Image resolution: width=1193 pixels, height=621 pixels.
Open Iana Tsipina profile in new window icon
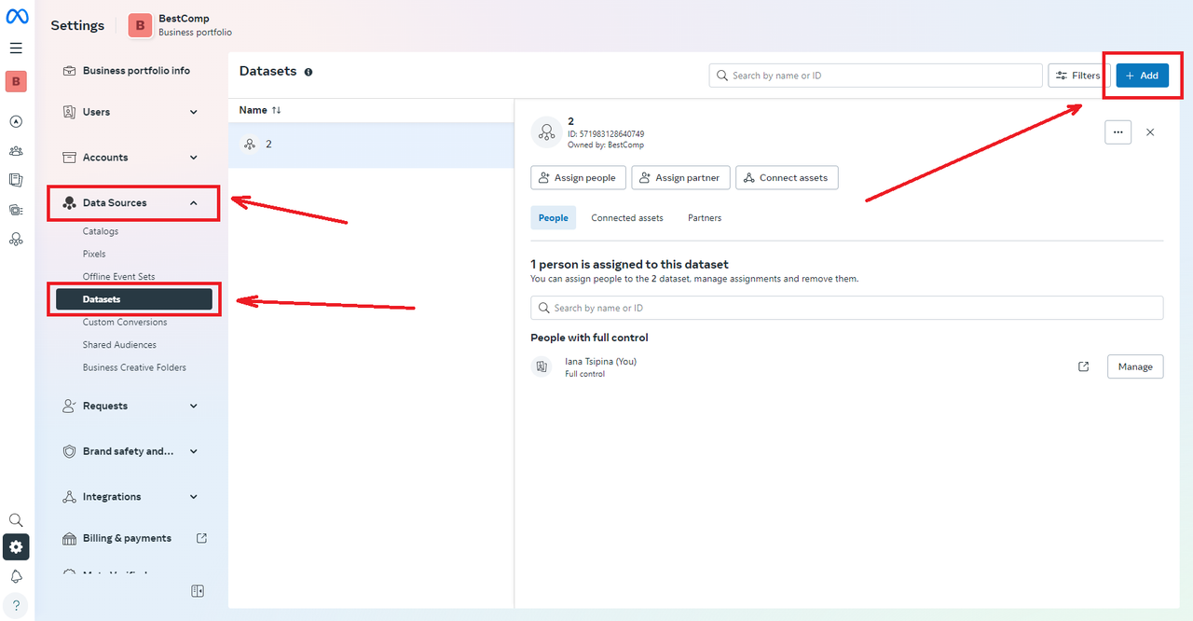[x=1083, y=366]
